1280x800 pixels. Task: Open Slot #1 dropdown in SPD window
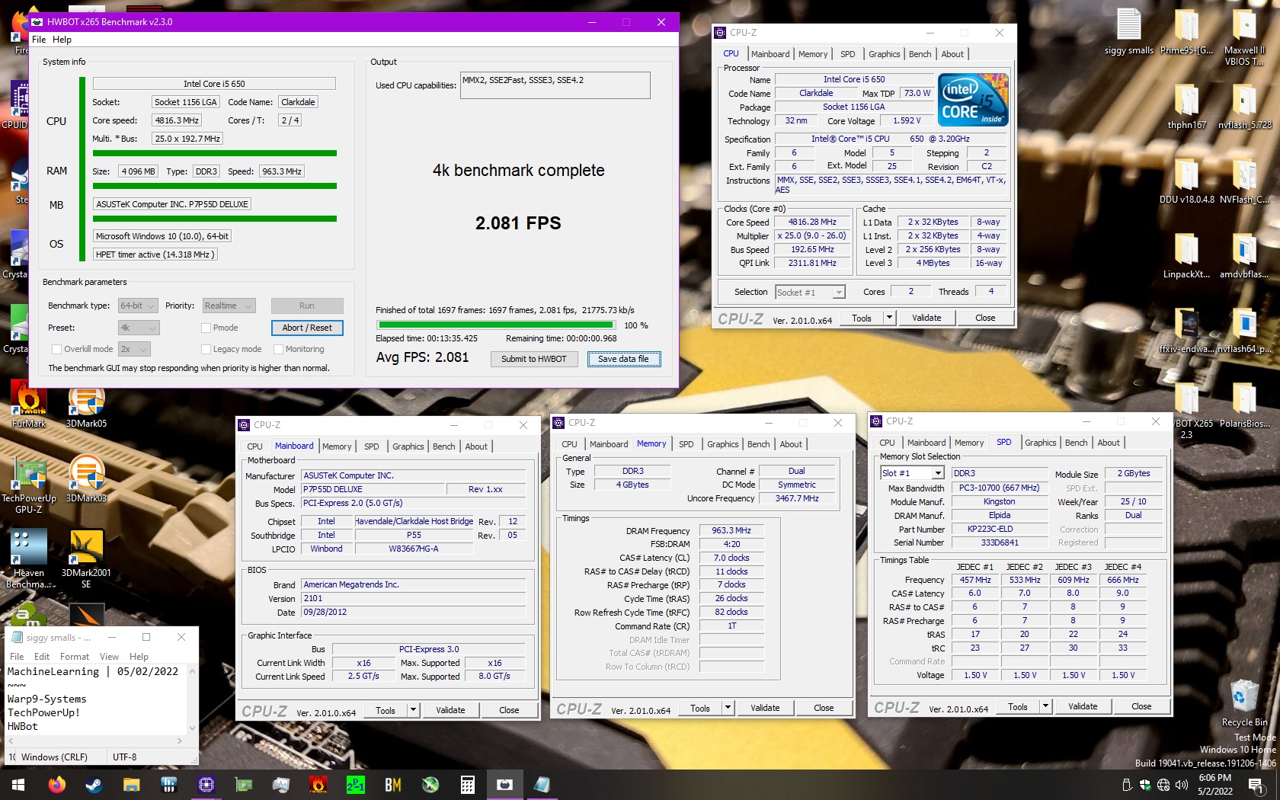[x=912, y=473]
